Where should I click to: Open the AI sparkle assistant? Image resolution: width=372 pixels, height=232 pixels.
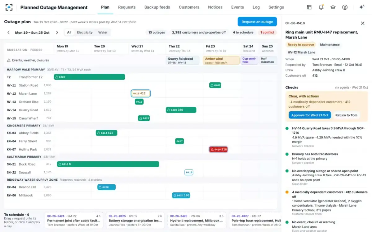(x=361, y=7)
